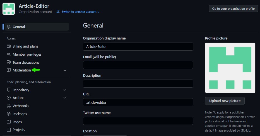This screenshot has width=260, height=136.
Task: Click the Webhooks icon
Action: click(x=9, y=106)
